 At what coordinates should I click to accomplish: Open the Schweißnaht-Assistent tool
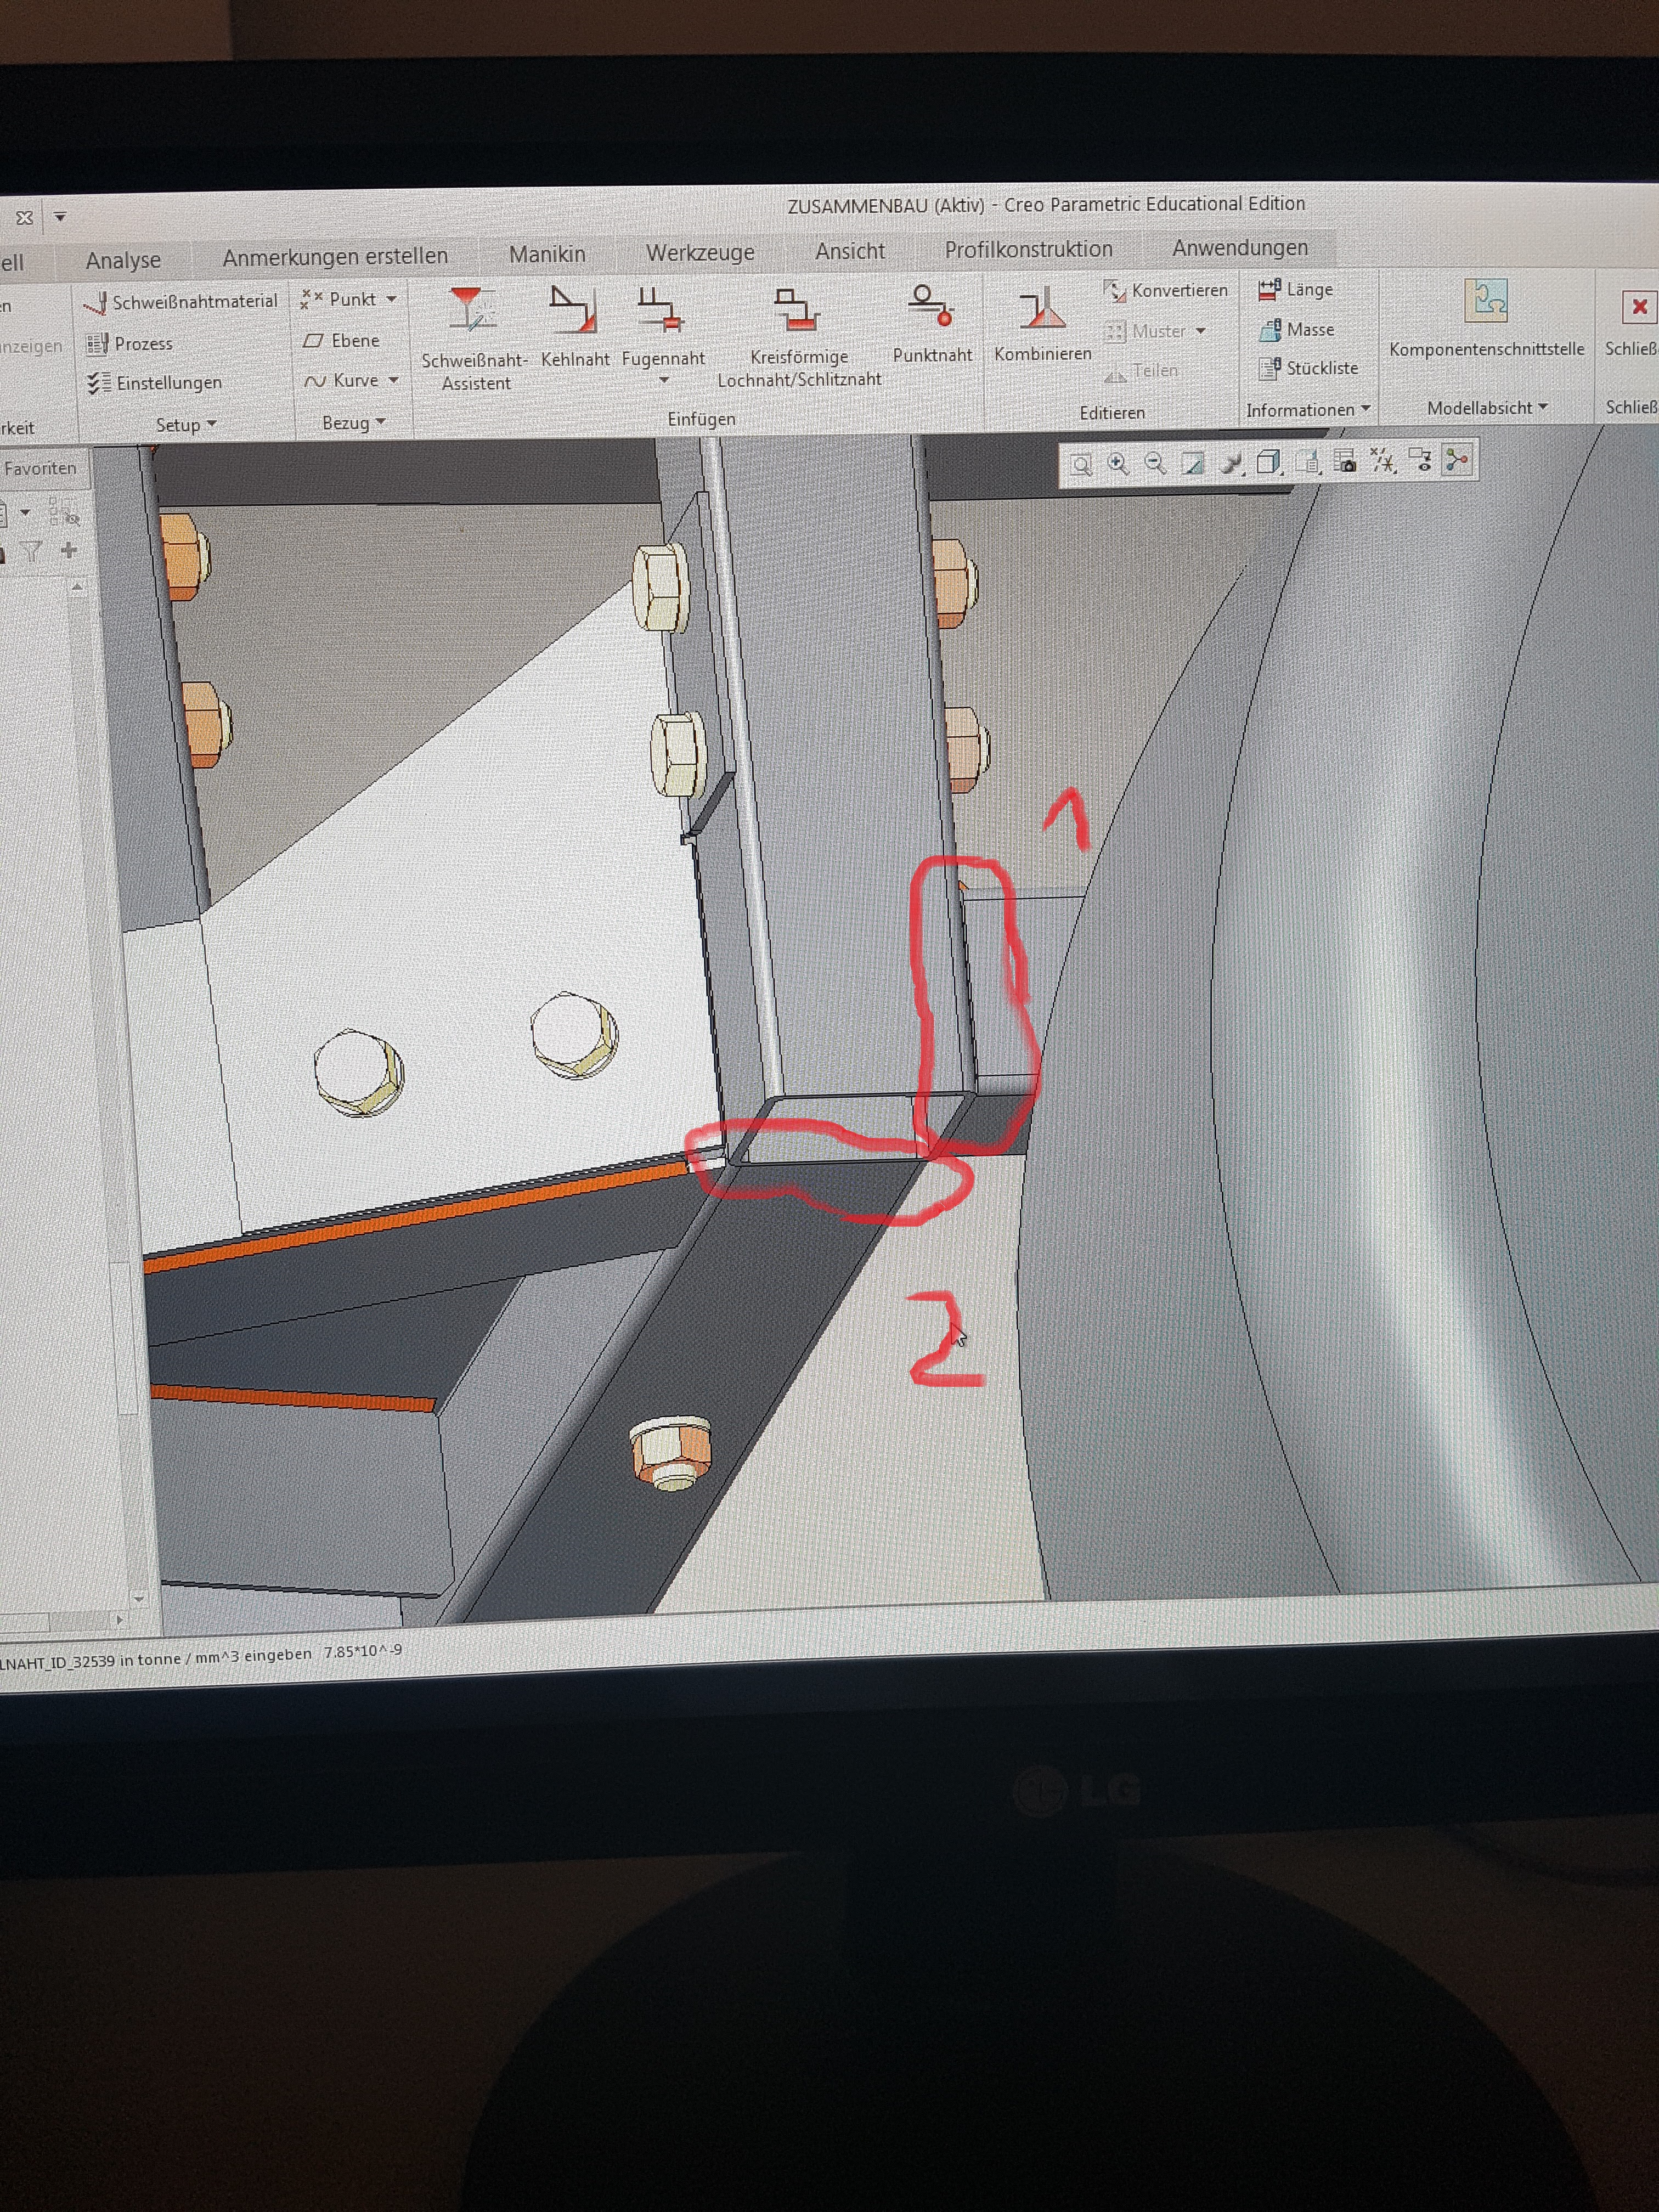pos(474,339)
